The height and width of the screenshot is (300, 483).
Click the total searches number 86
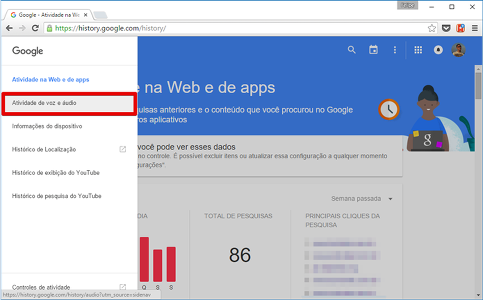click(x=240, y=255)
